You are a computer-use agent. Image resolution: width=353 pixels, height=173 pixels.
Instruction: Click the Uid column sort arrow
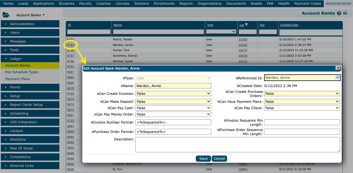tap(246, 25)
